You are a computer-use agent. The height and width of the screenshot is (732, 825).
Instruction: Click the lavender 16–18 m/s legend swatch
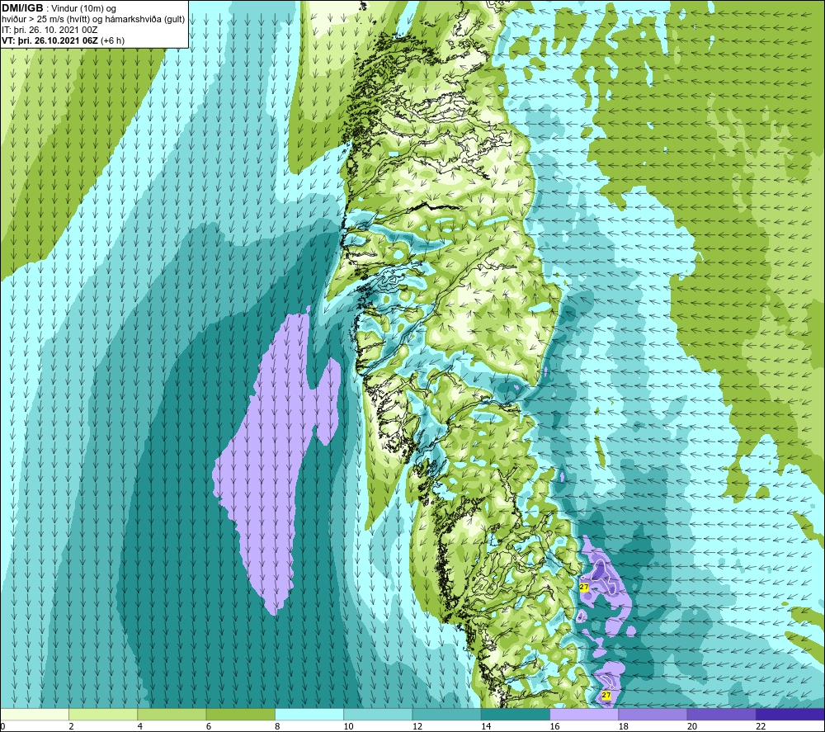coord(584,714)
